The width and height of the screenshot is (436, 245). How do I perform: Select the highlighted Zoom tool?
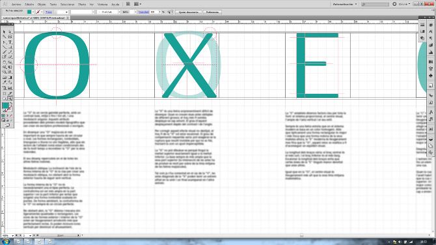[x=10, y=98]
